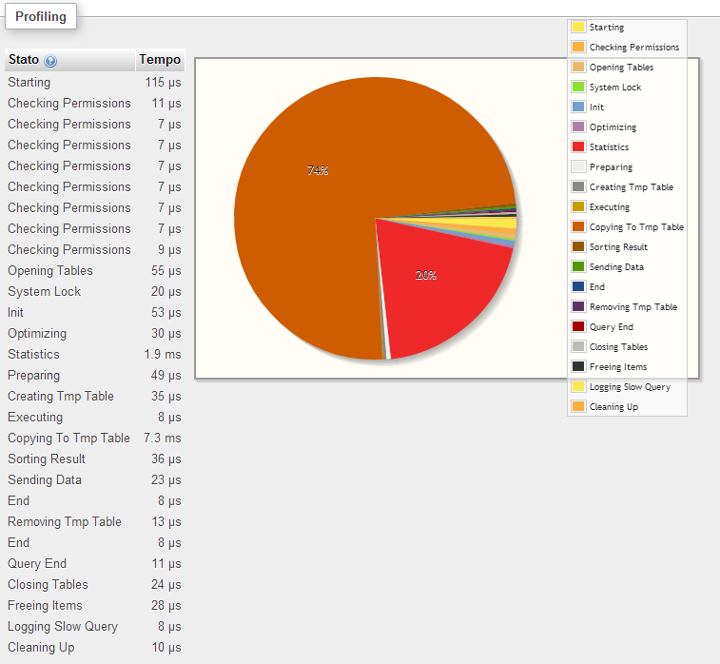Toggle Statistics series in chart legend

pyautogui.click(x=608, y=147)
